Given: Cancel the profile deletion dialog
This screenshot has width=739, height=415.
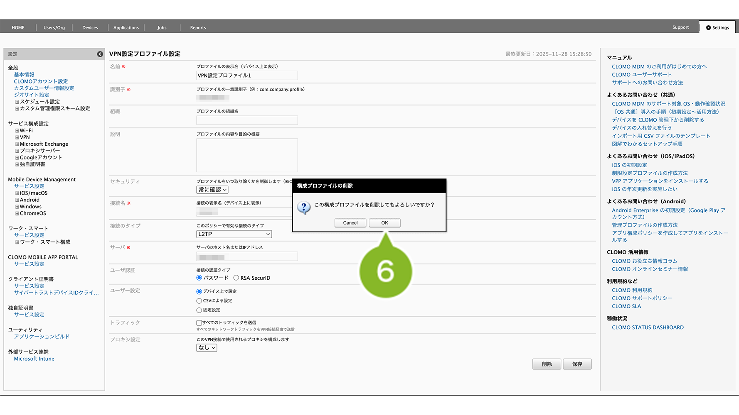Looking at the screenshot, I should click(350, 223).
